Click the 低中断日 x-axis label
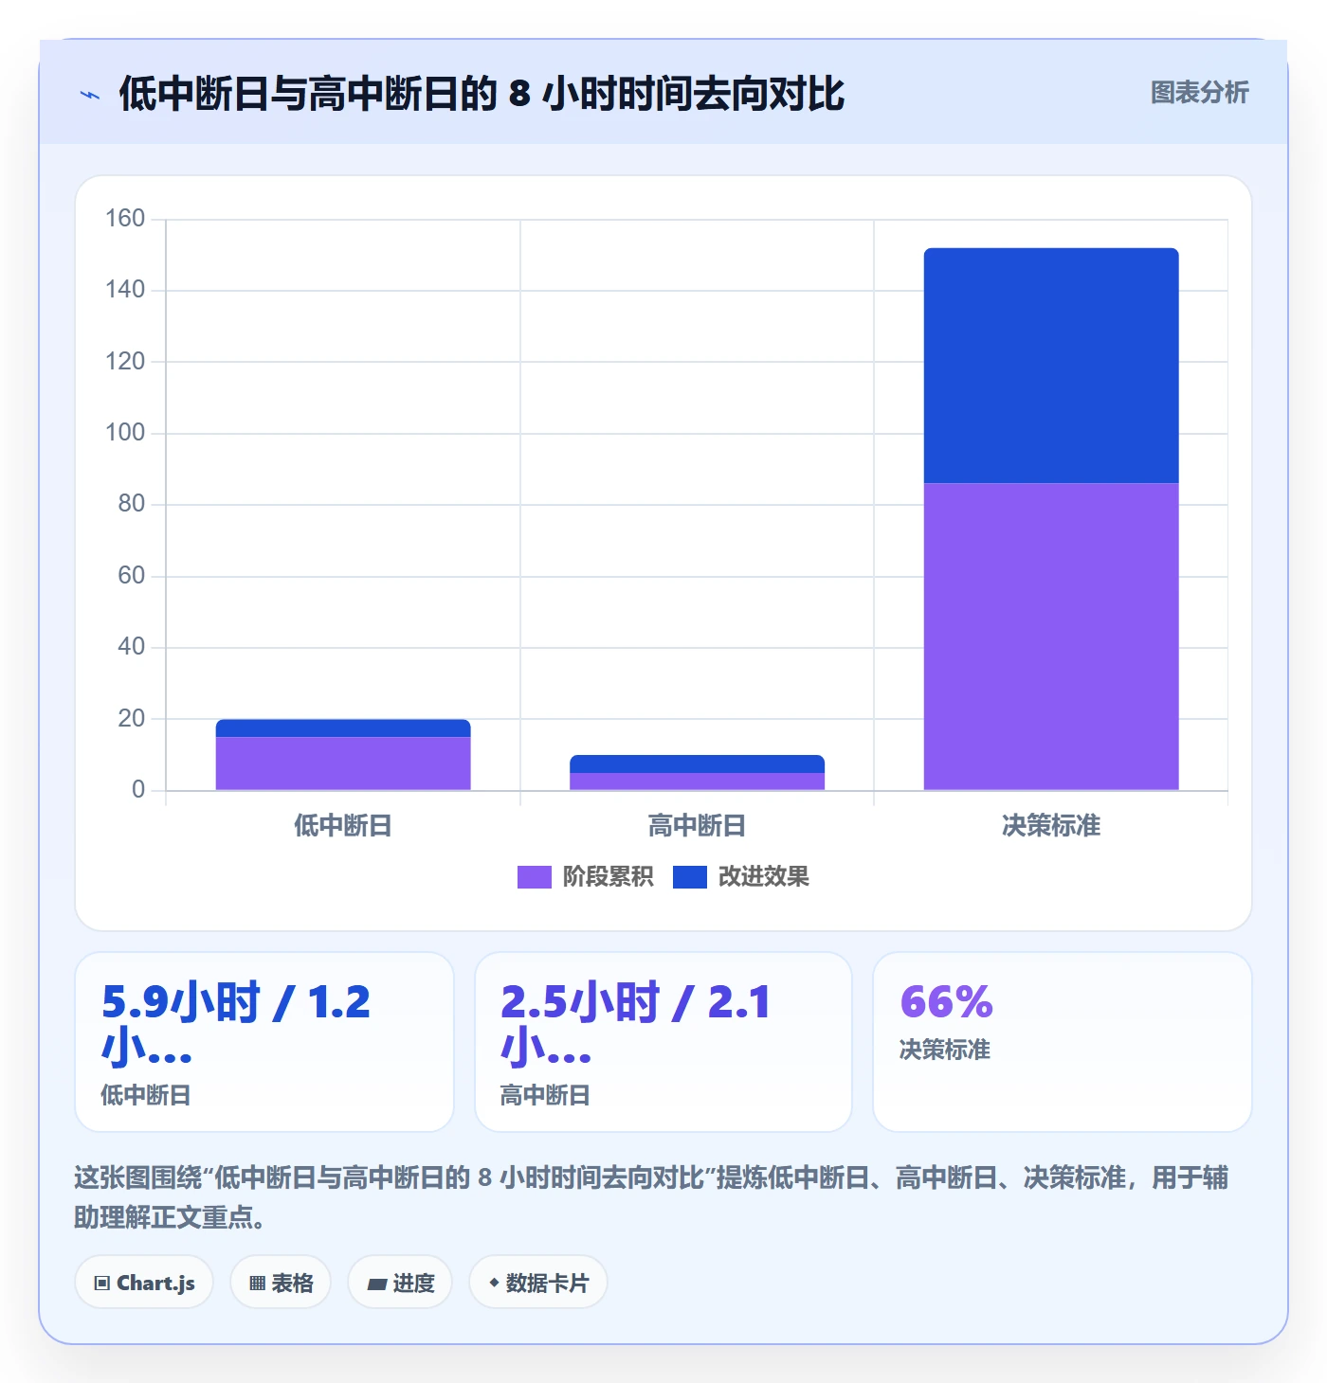The width and height of the screenshot is (1327, 1383). click(x=343, y=826)
